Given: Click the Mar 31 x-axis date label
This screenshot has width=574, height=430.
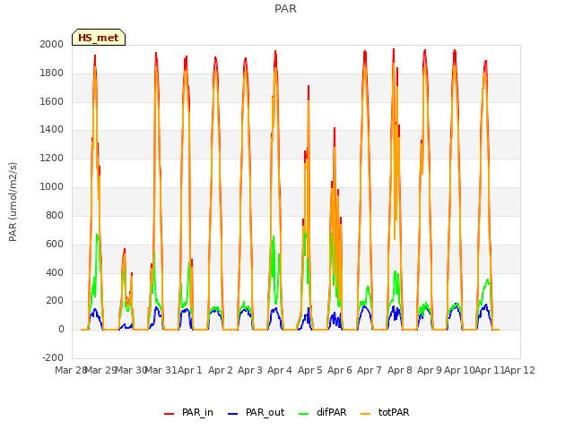Looking at the screenshot, I should click(161, 370).
